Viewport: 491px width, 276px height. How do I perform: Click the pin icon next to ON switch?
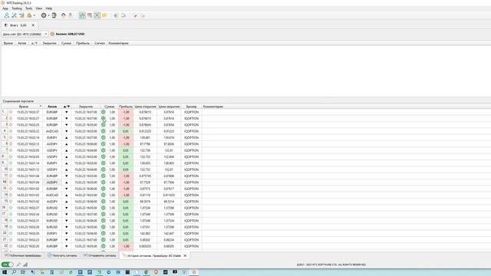coord(18,264)
